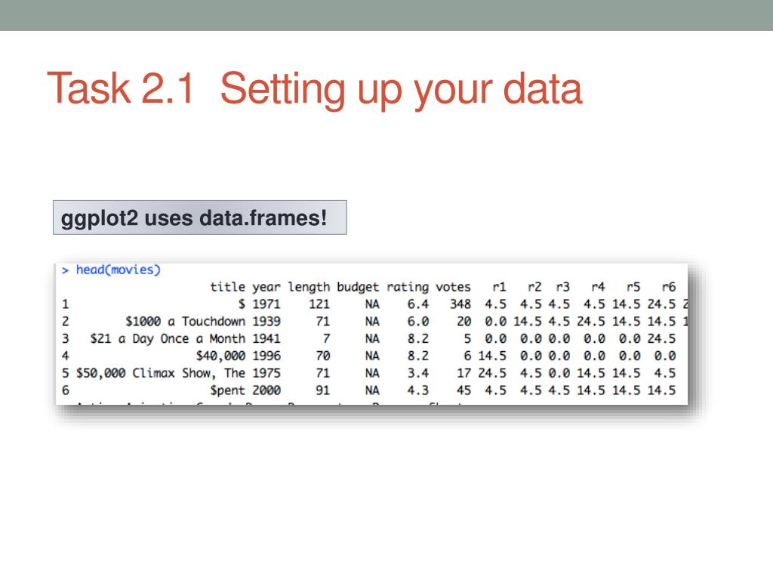The image size is (773, 580).
Task: Click the 'r6' column header
Action: (669, 287)
